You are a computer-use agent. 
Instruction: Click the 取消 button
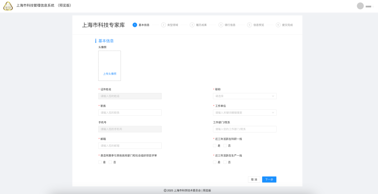click(254, 179)
